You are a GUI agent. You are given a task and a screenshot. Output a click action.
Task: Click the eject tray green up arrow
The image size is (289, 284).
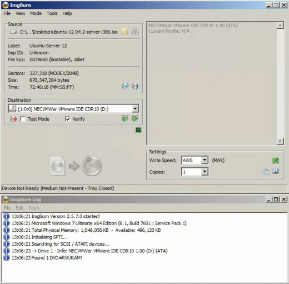125,118
